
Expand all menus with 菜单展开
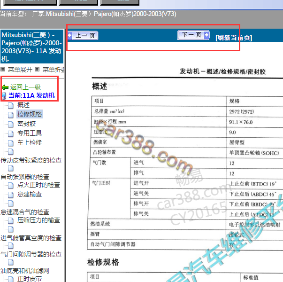tap(20, 70)
